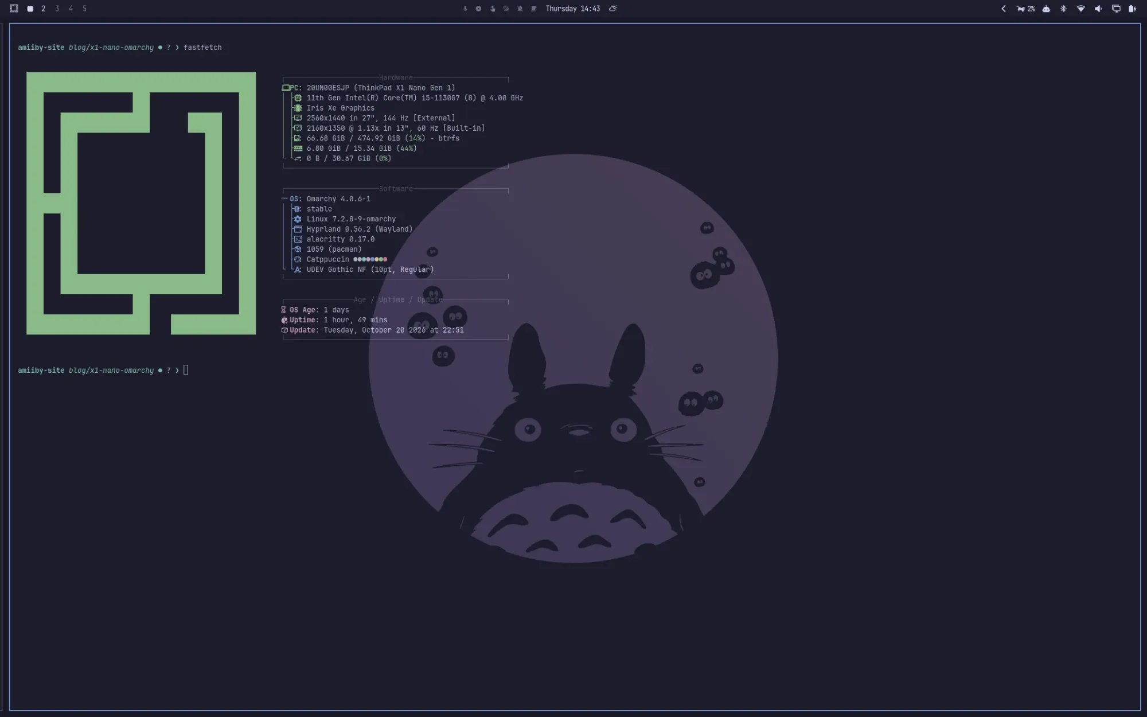Click the 'fastfetch' command text
The height and width of the screenshot is (717, 1147).
[202, 48]
